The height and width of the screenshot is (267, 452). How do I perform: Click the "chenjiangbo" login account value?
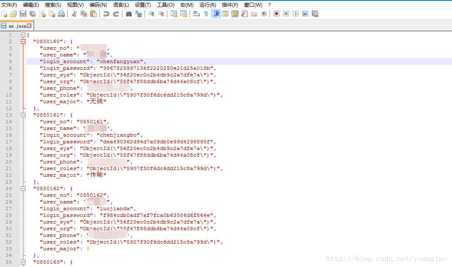118,135
